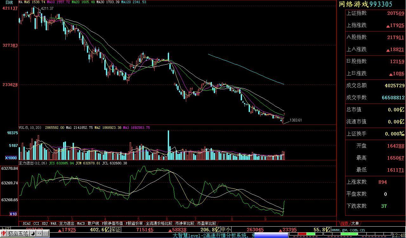Image resolution: width=406 pixels, height=238 pixels.
Task: Open the www.gw.com.cn link
Action: coord(349,230)
